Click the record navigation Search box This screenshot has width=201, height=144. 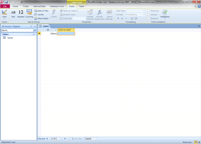[91, 139]
